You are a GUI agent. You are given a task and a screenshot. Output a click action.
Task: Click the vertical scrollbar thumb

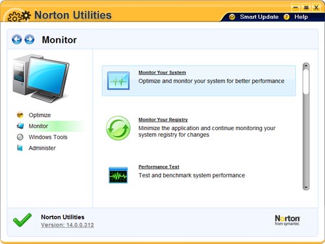tap(306, 81)
